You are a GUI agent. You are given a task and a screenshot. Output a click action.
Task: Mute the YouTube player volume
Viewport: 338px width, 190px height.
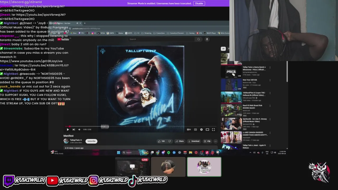click(79, 130)
